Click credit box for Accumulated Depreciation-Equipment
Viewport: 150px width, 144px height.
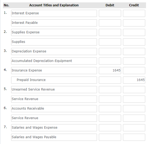pos(134,61)
